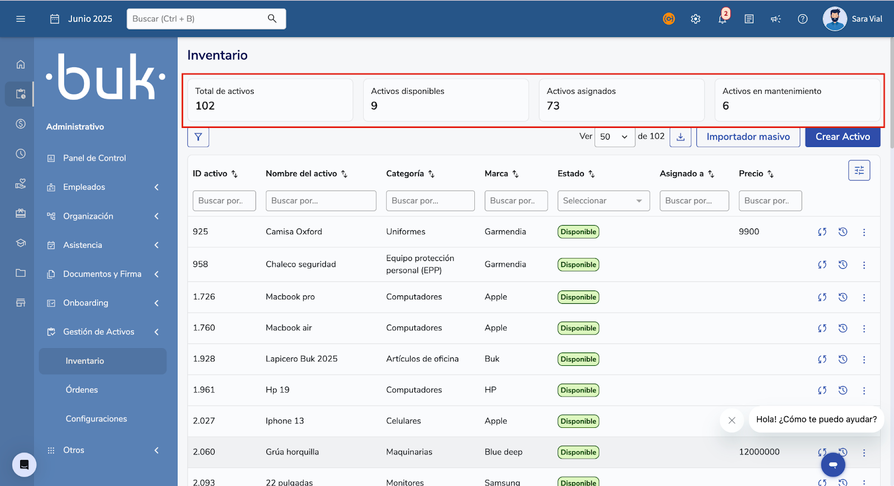Open the rows-per-page dropdown showing 50
Image resolution: width=894 pixels, height=486 pixels.
pos(614,137)
